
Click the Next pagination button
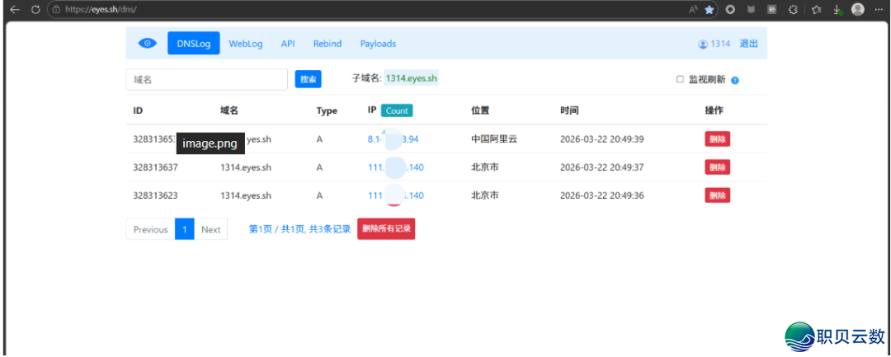tap(211, 230)
